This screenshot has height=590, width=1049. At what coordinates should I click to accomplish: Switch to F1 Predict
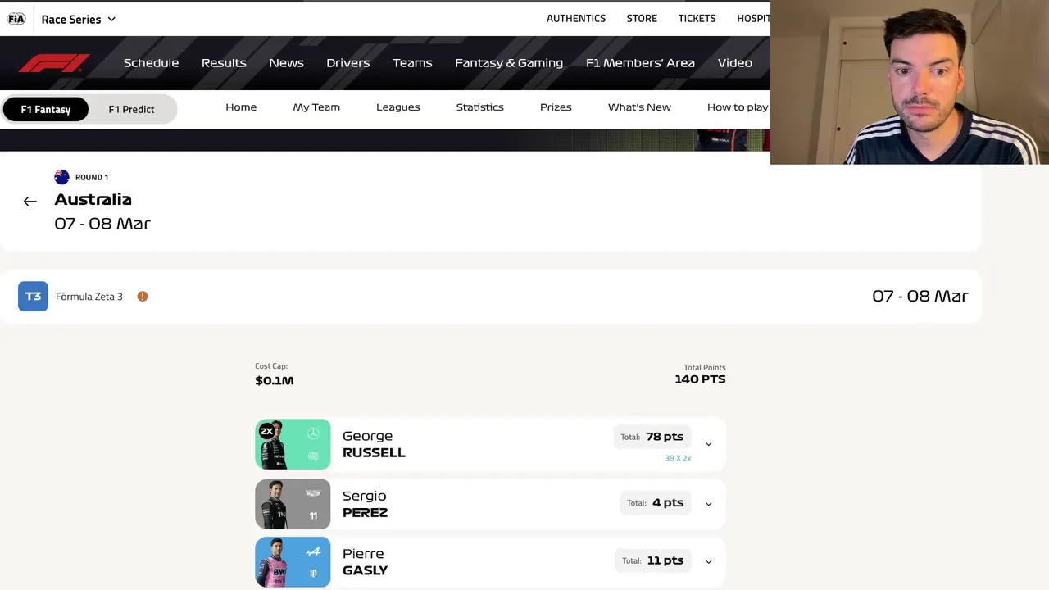click(x=131, y=109)
